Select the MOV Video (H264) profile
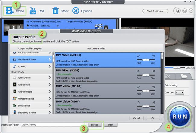196x133 pixels. [x=108, y=106]
